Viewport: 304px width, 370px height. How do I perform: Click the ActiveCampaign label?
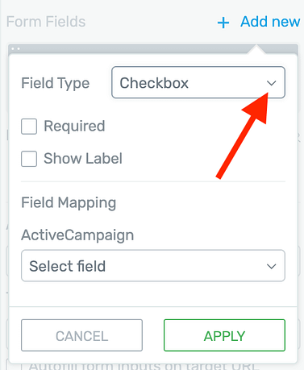(x=77, y=235)
